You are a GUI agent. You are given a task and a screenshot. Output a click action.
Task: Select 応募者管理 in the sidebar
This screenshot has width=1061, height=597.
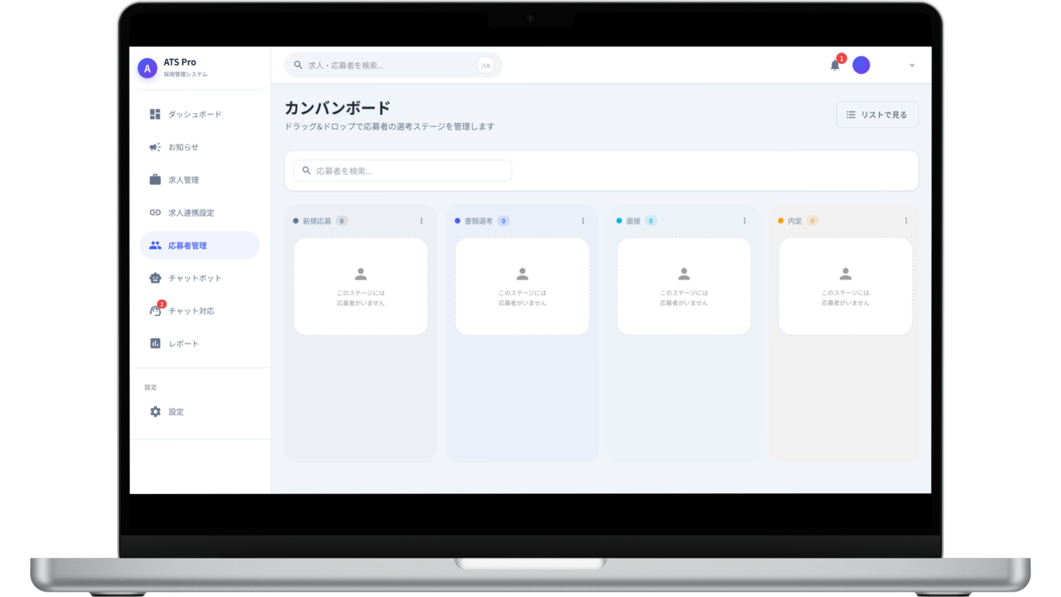point(199,245)
